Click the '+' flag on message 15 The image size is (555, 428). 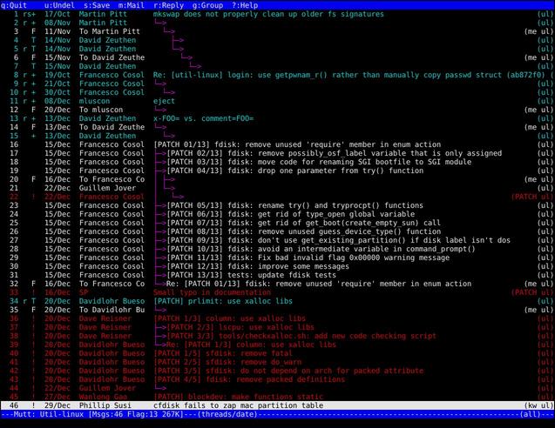(33, 136)
